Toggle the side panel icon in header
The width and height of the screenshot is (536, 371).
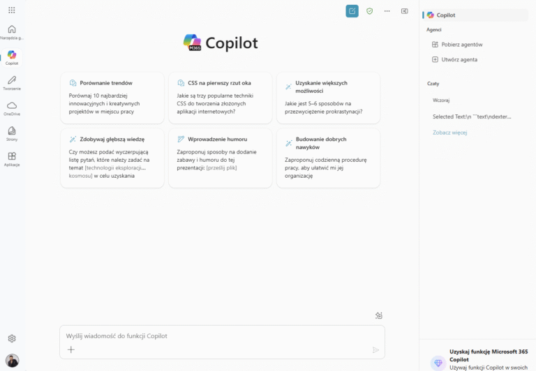[404, 11]
